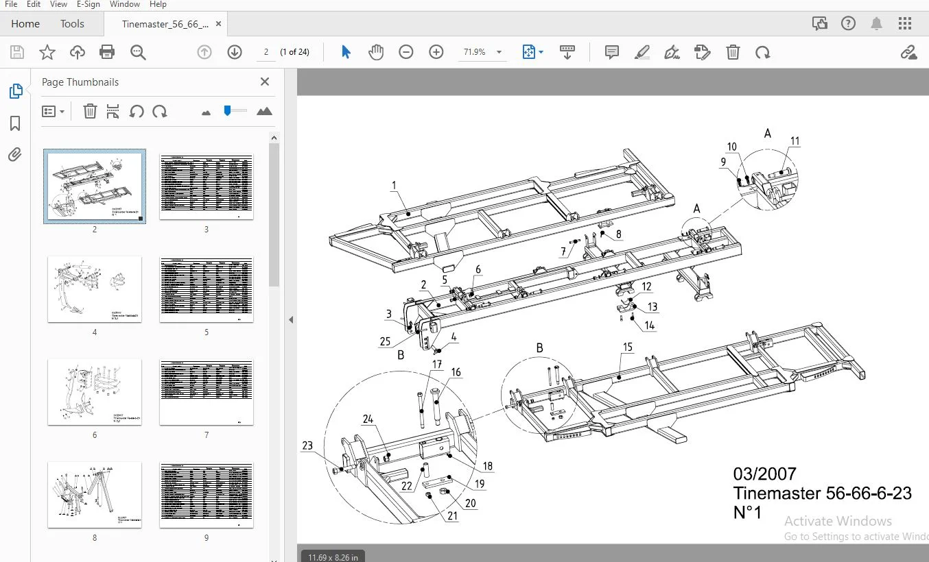Add a sticky note comment
The height and width of the screenshot is (562, 929).
point(612,52)
